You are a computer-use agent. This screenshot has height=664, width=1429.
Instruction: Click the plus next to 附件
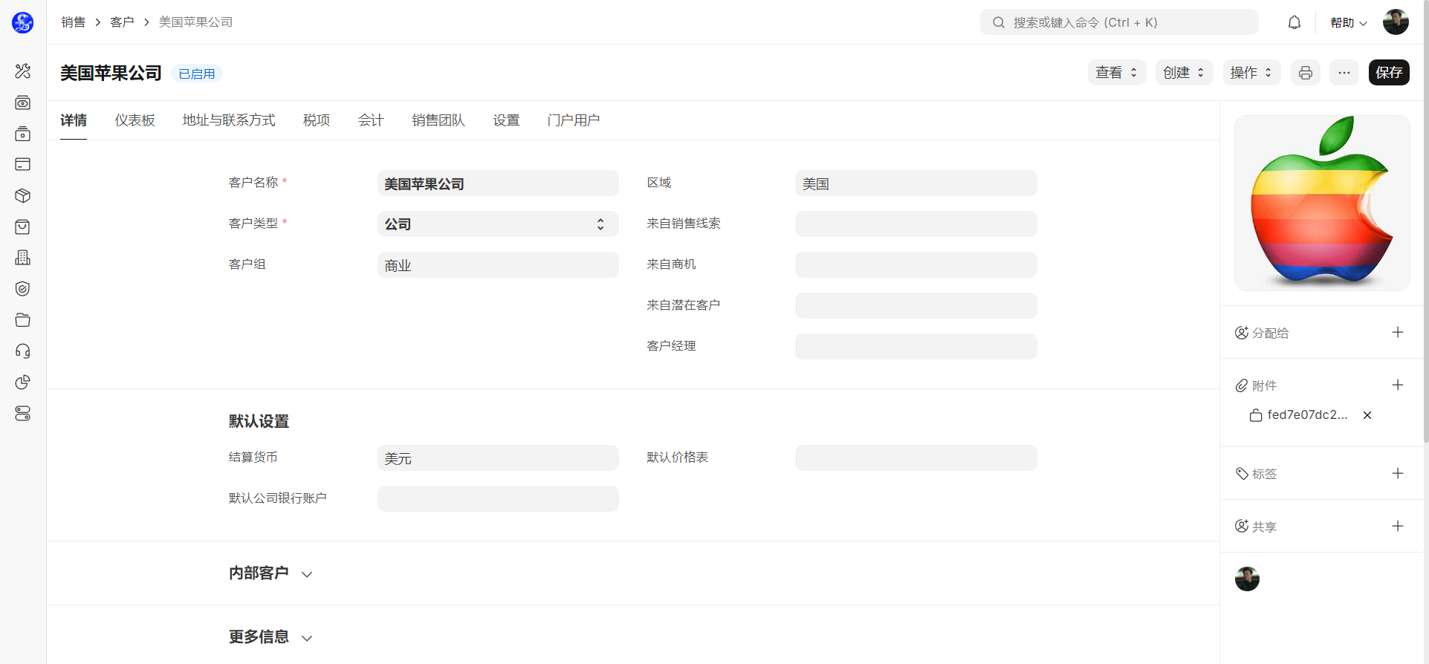click(x=1398, y=385)
